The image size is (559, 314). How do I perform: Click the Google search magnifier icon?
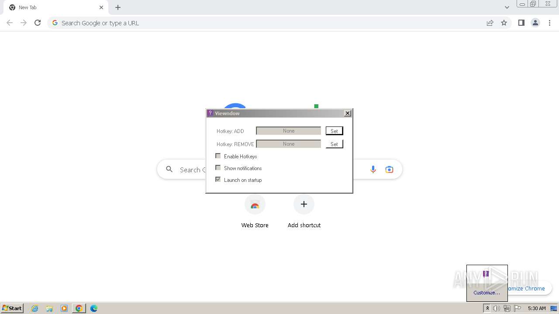(x=169, y=169)
